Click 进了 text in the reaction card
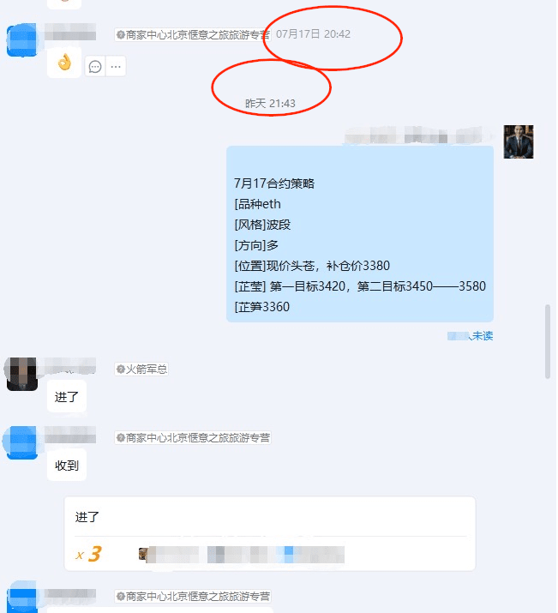The width and height of the screenshot is (558, 613). (x=87, y=517)
